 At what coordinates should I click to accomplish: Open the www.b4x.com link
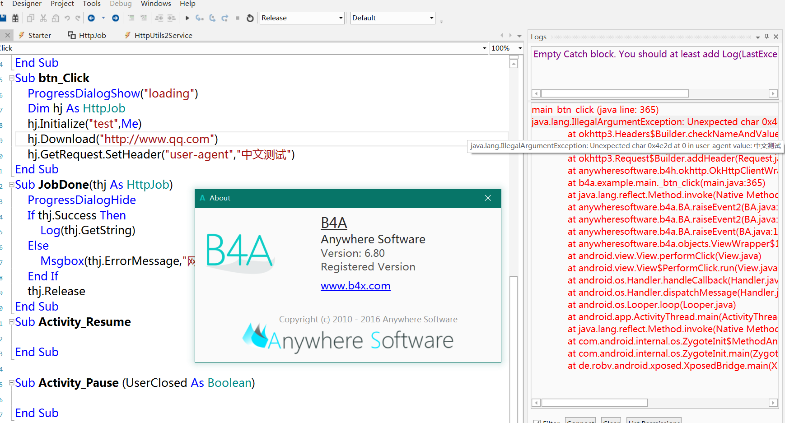click(355, 286)
